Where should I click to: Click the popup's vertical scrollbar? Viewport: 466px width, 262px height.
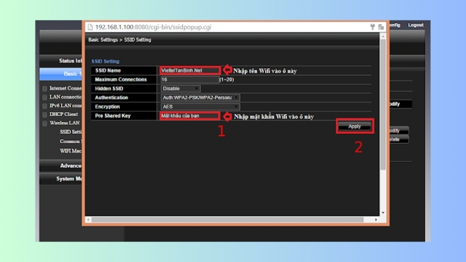click(382, 116)
